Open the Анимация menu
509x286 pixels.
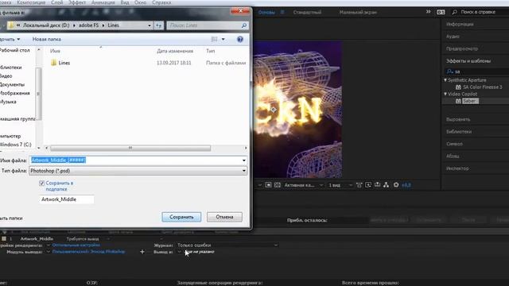(x=103, y=2)
